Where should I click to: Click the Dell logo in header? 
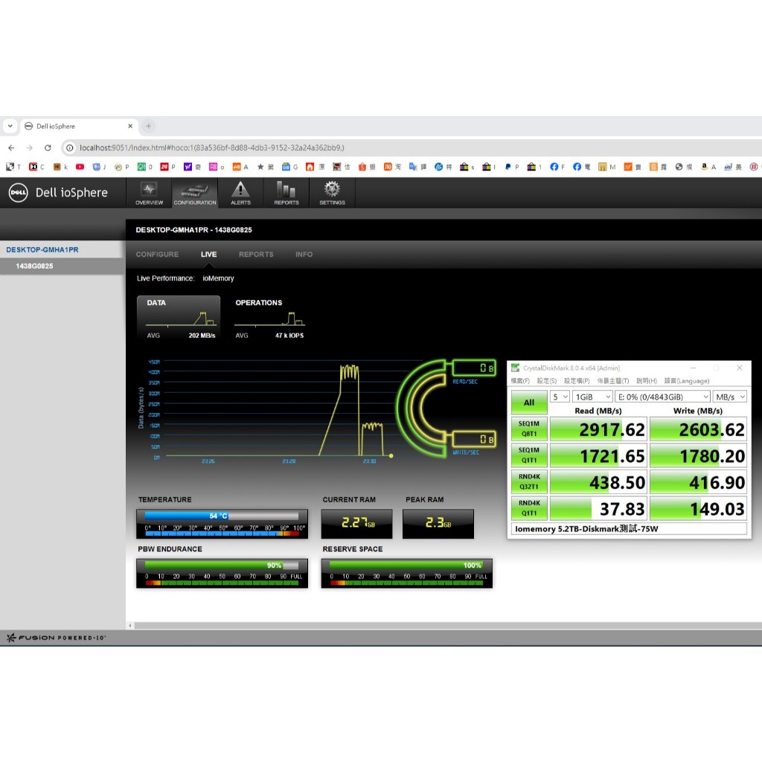19,193
